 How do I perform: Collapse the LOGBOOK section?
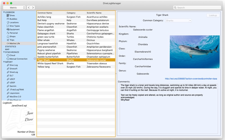[4, 12]
